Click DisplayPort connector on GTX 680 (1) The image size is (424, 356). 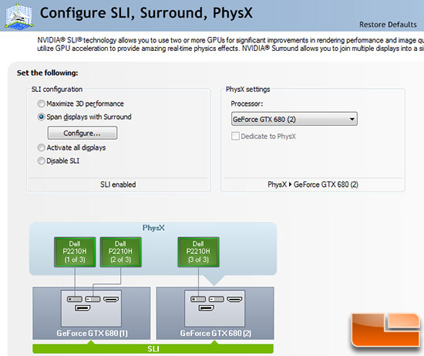coord(82,308)
